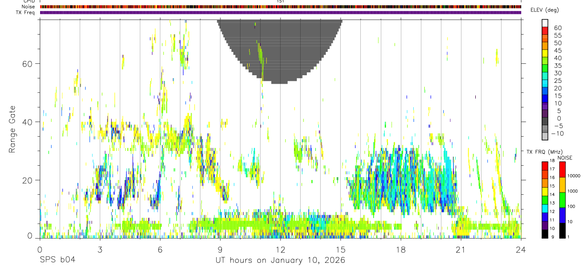
Task: Click the purple TX Freq strip above the plot
Action: coord(280,12)
